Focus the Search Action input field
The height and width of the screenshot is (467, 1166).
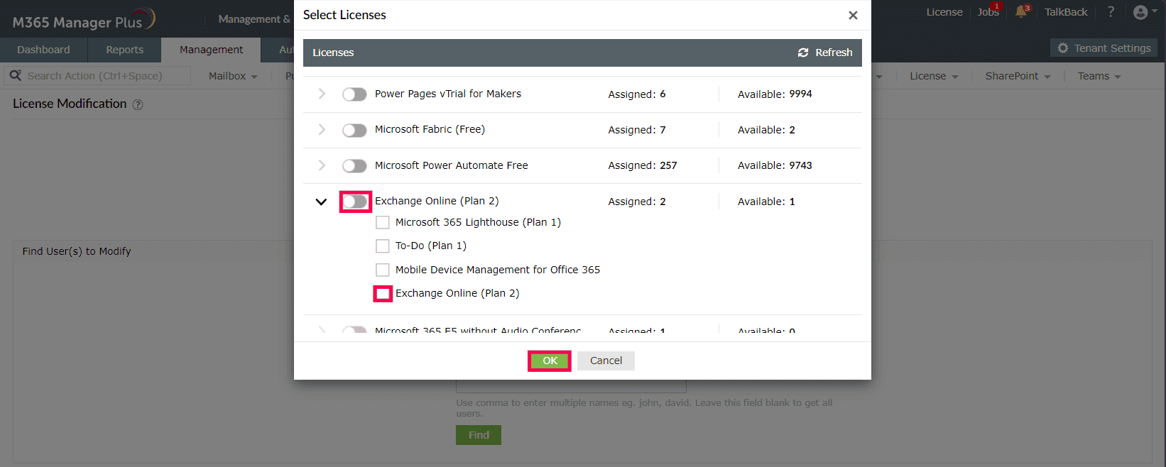coord(97,75)
